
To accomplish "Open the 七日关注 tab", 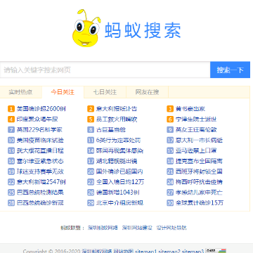I will click(x=105, y=92).
